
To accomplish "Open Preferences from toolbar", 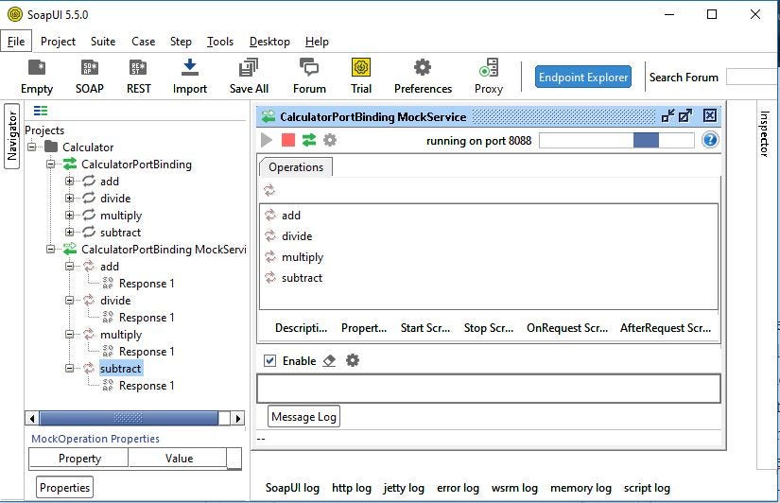I will pyautogui.click(x=423, y=78).
